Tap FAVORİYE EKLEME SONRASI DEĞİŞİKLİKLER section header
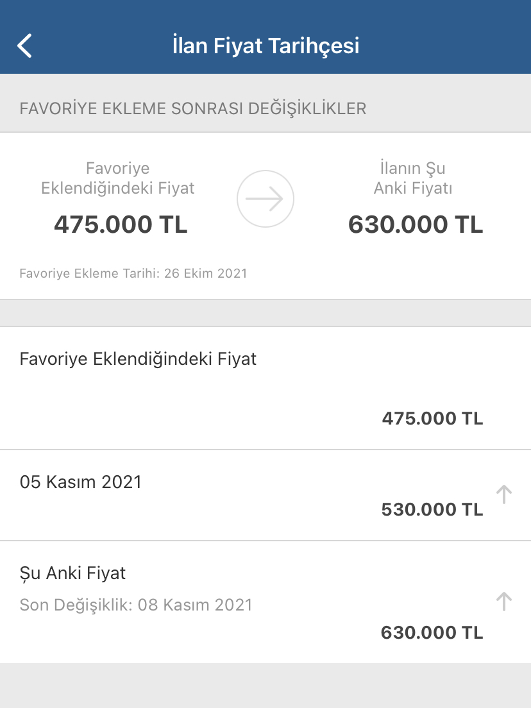The width and height of the screenshot is (531, 708). pos(193,108)
